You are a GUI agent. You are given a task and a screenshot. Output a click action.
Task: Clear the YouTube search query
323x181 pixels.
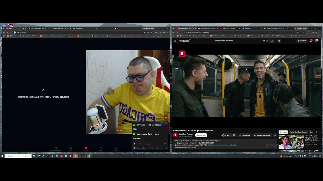[x=267, y=41]
